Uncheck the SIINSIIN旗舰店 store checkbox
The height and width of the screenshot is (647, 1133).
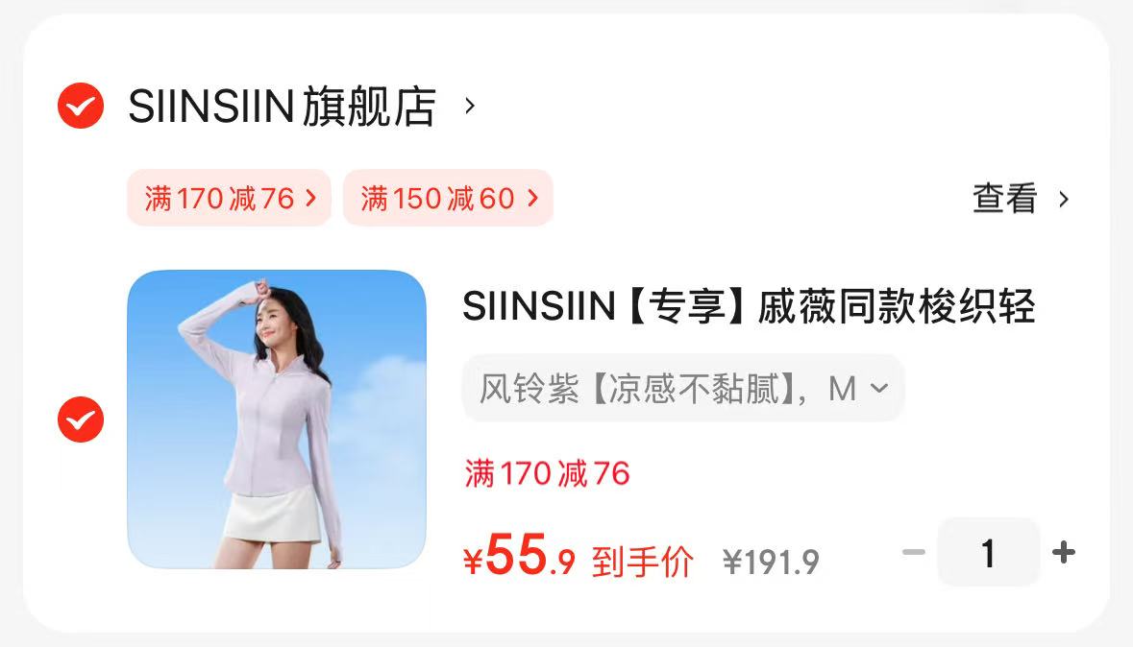click(x=80, y=106)
